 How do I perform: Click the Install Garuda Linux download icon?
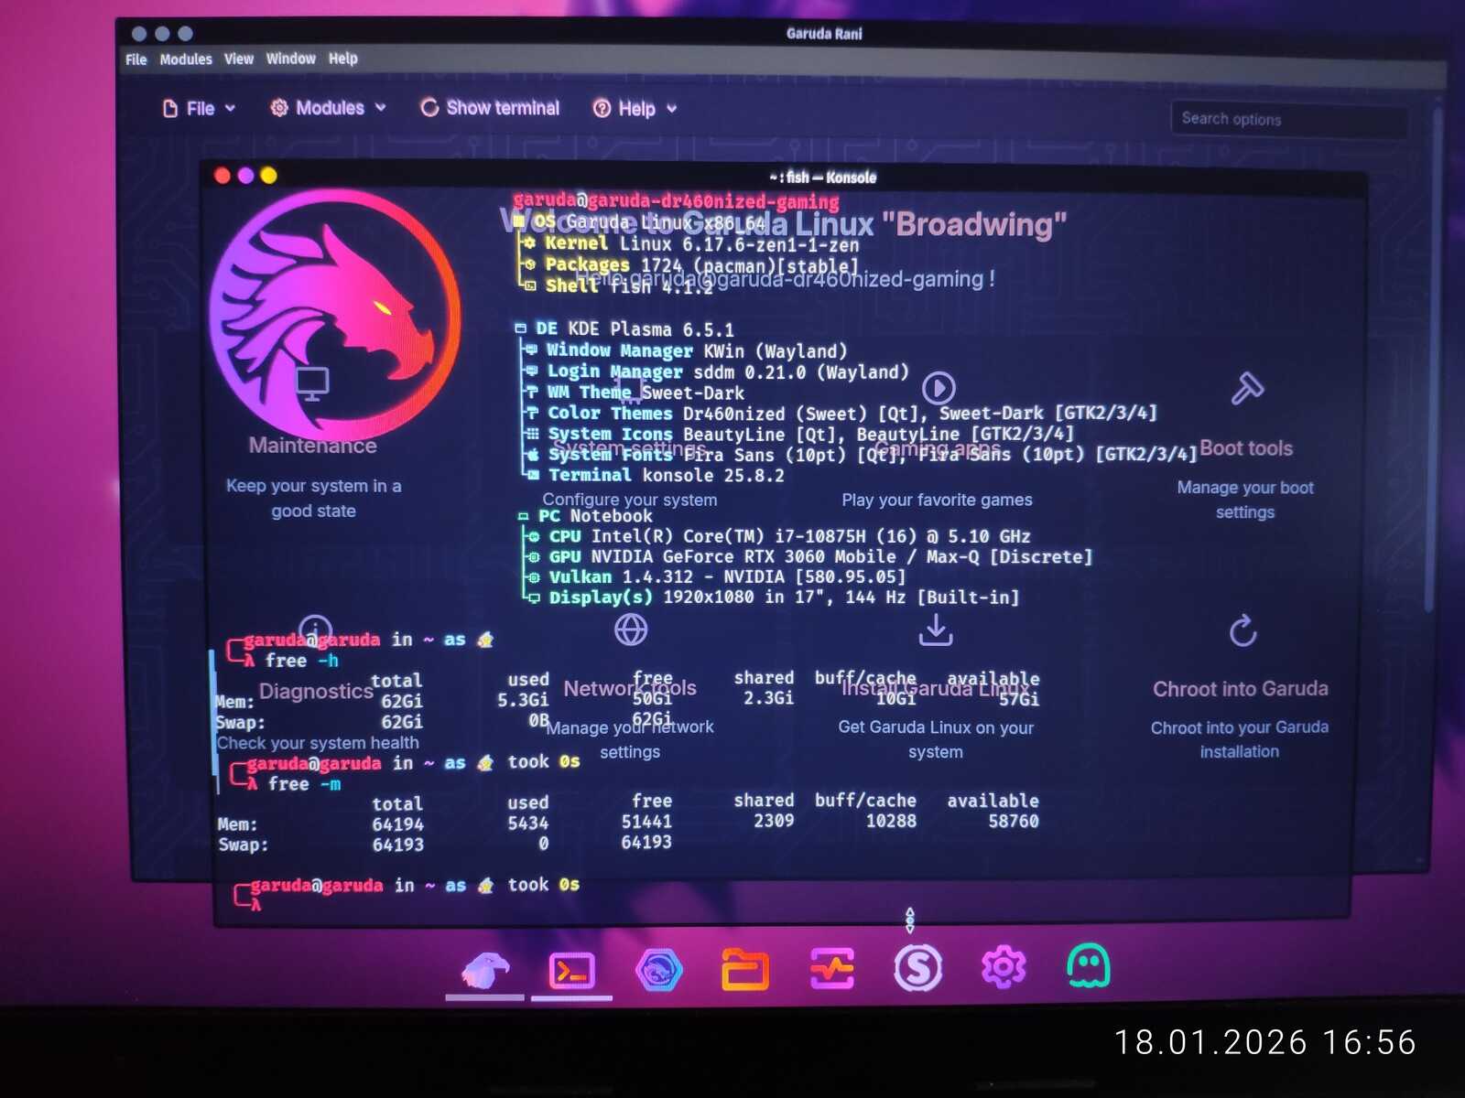coord(936,630)
